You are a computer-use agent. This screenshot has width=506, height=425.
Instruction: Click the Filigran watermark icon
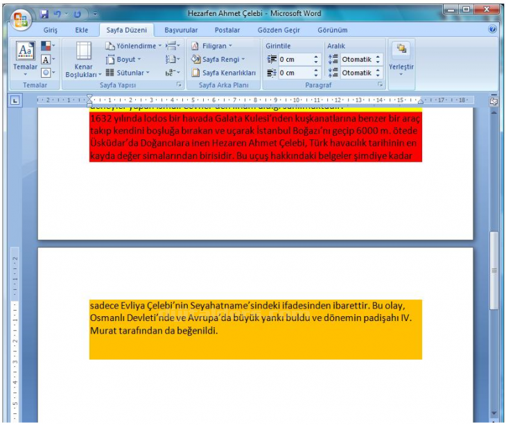pyautogui.click(x=195, y=46)
